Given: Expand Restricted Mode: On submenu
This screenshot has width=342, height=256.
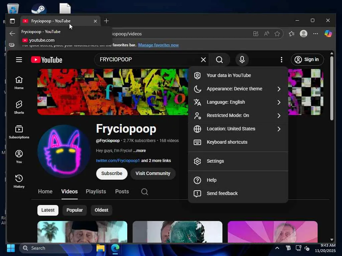Looking at the screenshot, I should click(238, 115).
